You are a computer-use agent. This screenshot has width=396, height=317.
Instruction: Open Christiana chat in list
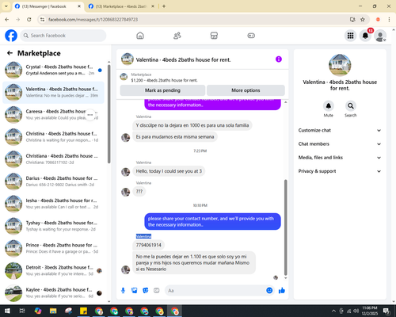point(54,159)
